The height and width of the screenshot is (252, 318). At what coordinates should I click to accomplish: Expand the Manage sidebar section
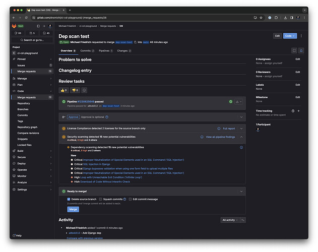coord(32,79)
